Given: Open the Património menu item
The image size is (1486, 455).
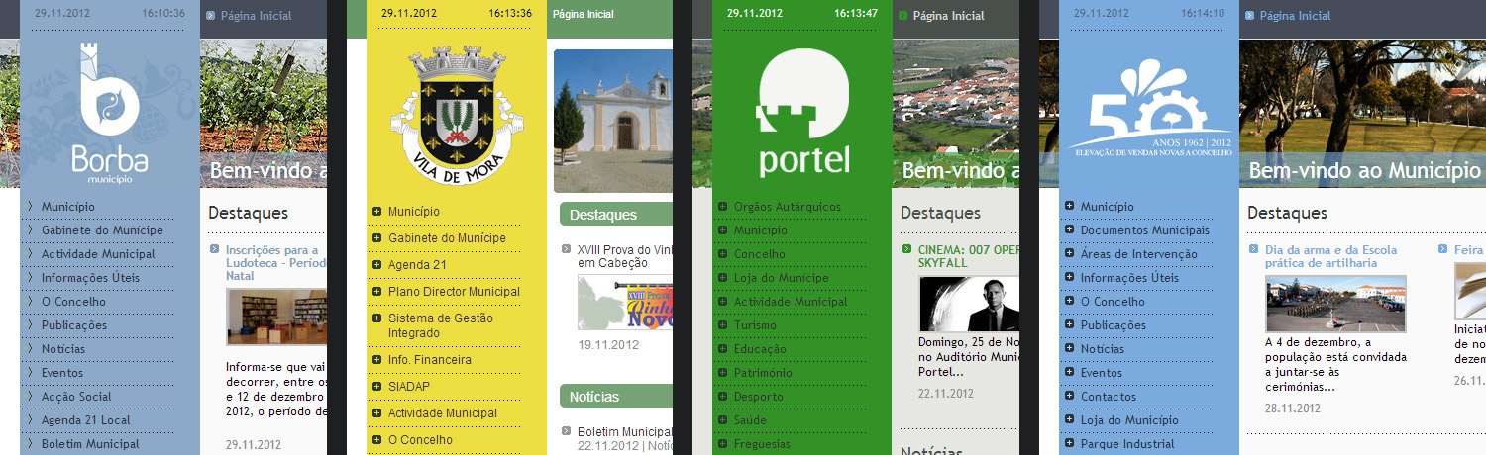Looking at the screenshot, I should tap(763, 373).
